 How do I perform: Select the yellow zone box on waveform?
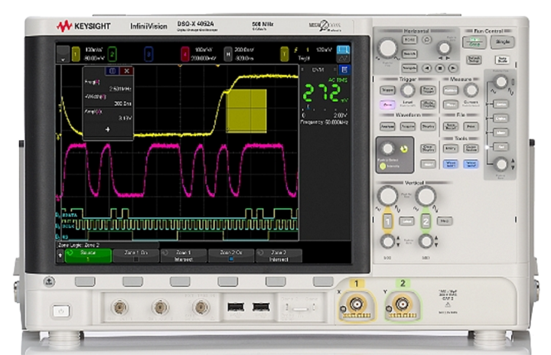pyautogui.click(x=246, y=111)
